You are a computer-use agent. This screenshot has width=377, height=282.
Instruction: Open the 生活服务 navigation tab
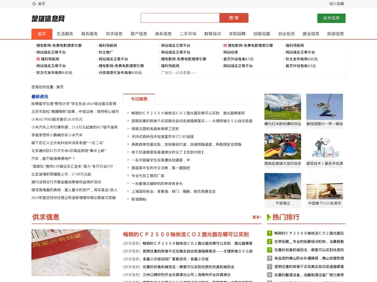point(65,34)
